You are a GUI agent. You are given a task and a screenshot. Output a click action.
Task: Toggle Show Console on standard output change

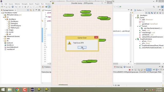click(147, 70)
